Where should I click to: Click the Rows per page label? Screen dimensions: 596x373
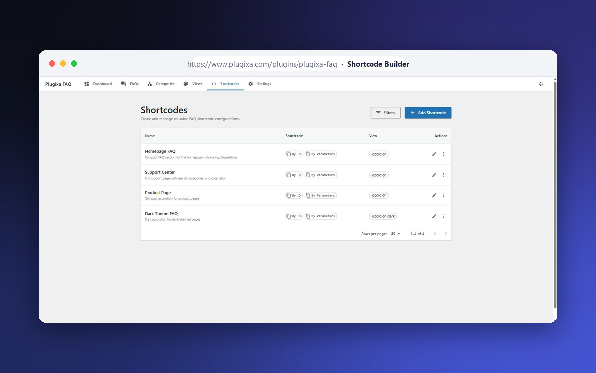tap(374, 234)
